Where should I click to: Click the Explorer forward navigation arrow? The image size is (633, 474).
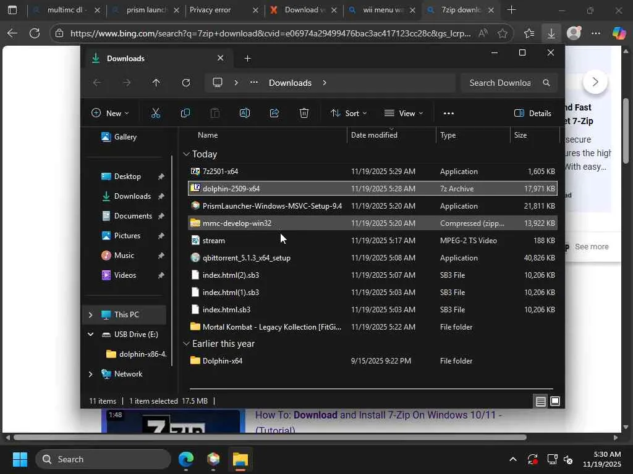pyautogui.click(x=127, y=83)
